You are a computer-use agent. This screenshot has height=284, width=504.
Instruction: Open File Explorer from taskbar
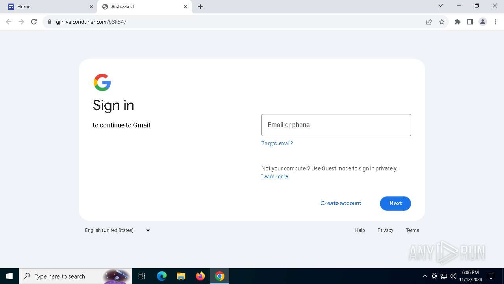pos(181,276)
